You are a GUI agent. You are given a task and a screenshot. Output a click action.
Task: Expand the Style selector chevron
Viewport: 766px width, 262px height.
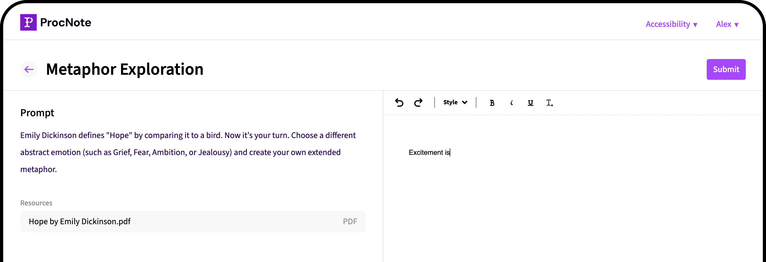click(464, 102)
